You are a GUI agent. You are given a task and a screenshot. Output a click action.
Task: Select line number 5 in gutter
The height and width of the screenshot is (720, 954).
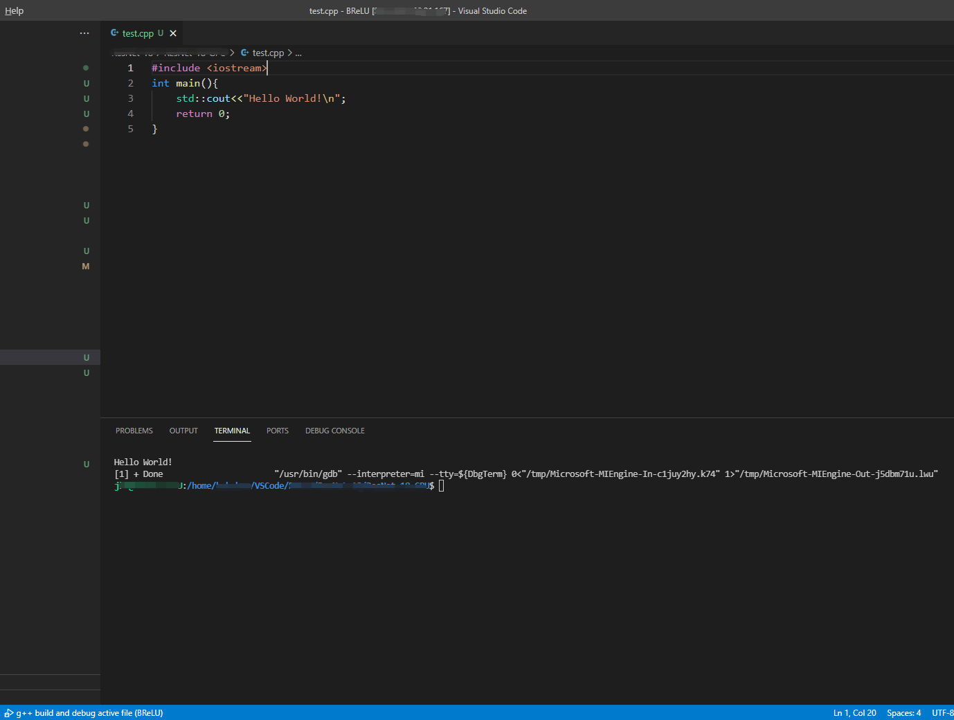(130, 129)
